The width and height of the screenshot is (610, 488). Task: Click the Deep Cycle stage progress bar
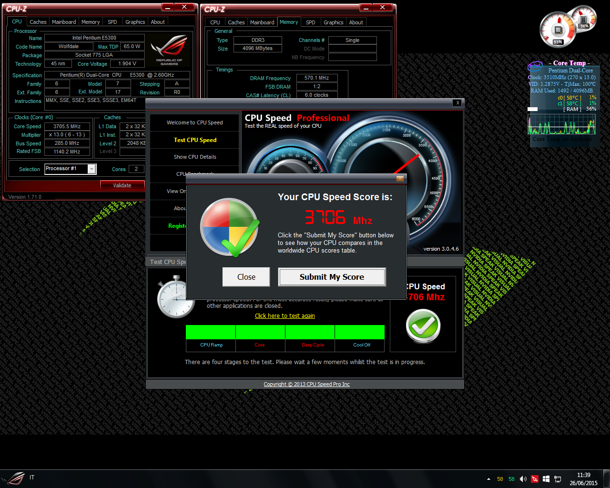point(310,332)
